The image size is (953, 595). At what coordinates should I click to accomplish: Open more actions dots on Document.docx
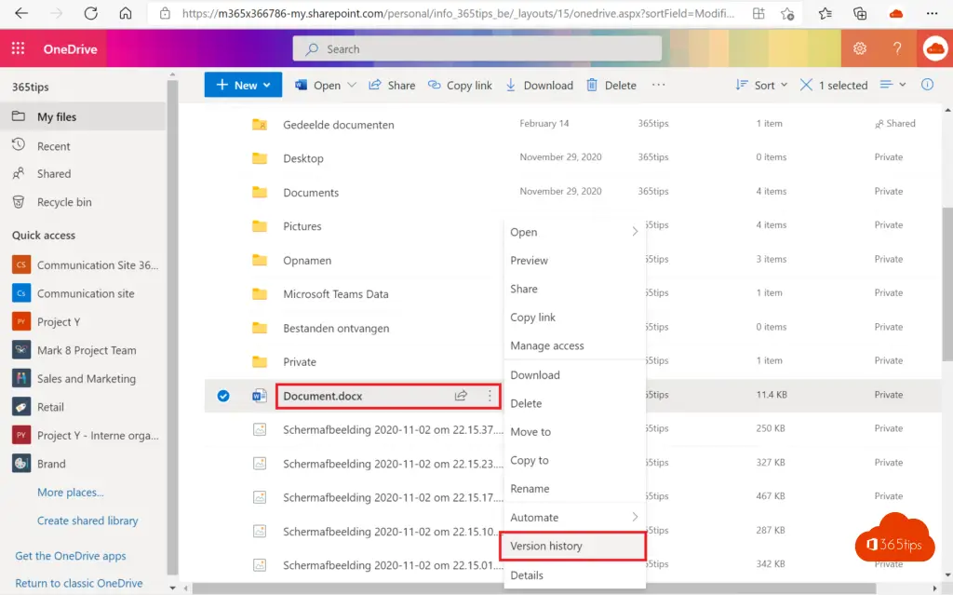[490, 396]
